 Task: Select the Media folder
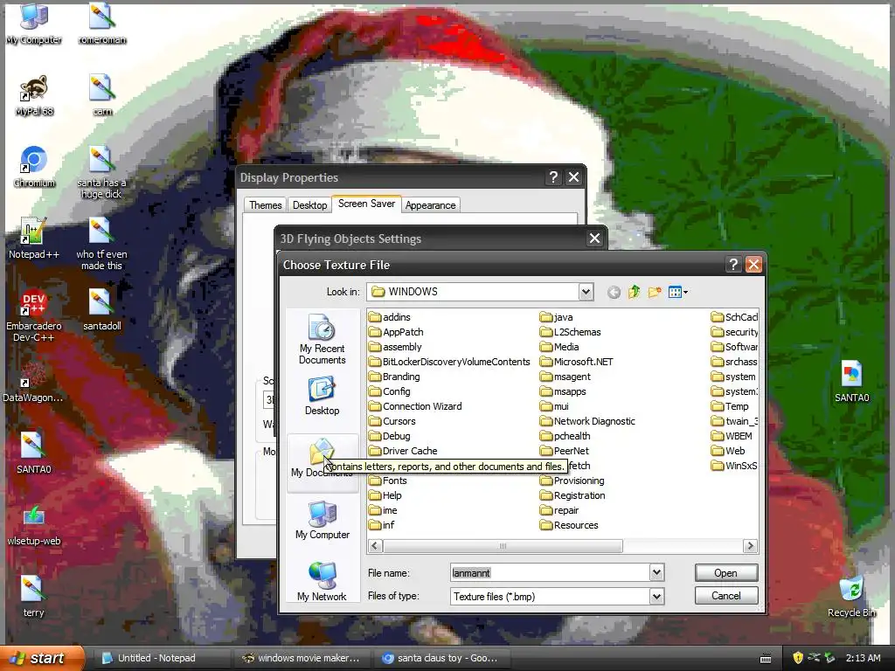click(559, 347)
